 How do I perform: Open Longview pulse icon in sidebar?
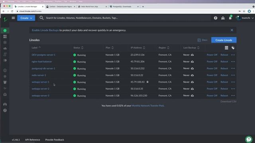pos(5,88)
